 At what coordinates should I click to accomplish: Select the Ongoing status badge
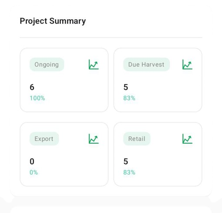tap(47, 64)
